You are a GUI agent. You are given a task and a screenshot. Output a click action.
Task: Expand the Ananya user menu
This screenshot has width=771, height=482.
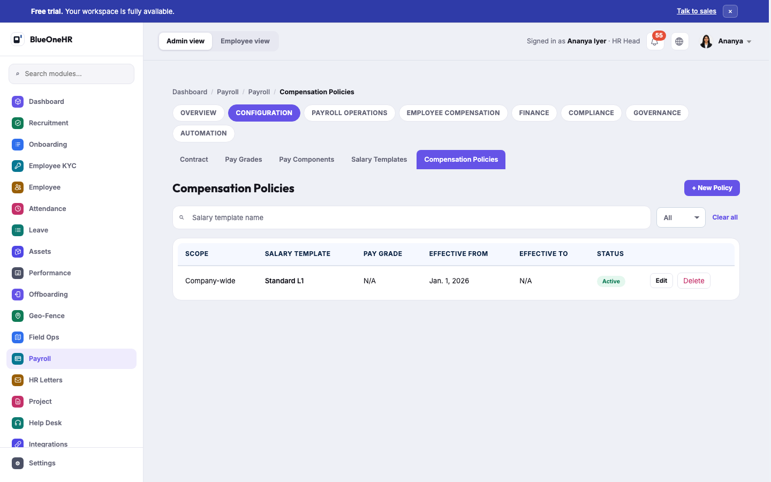726,41
